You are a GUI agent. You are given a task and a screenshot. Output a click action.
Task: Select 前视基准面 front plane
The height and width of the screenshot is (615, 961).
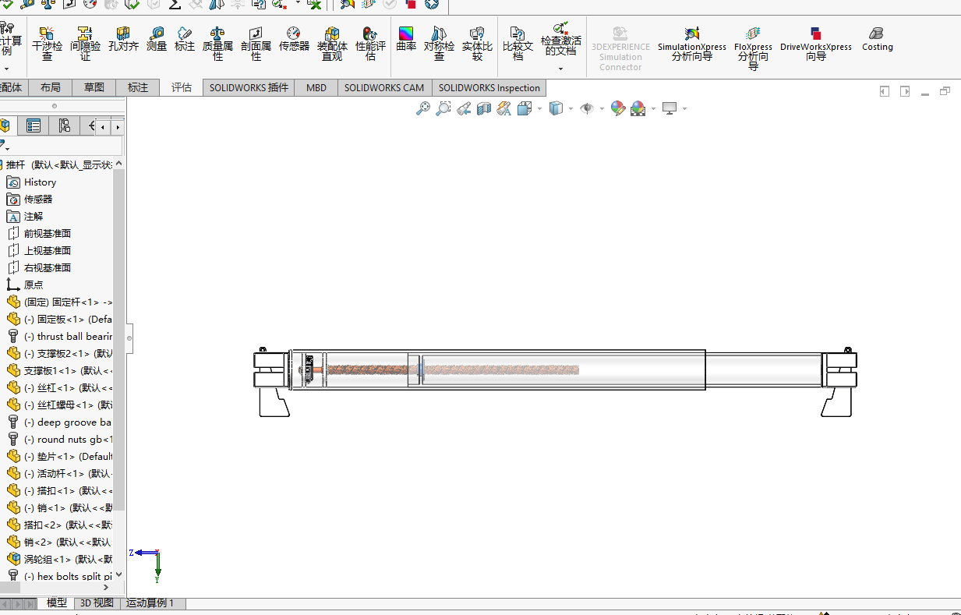(47, 233)
